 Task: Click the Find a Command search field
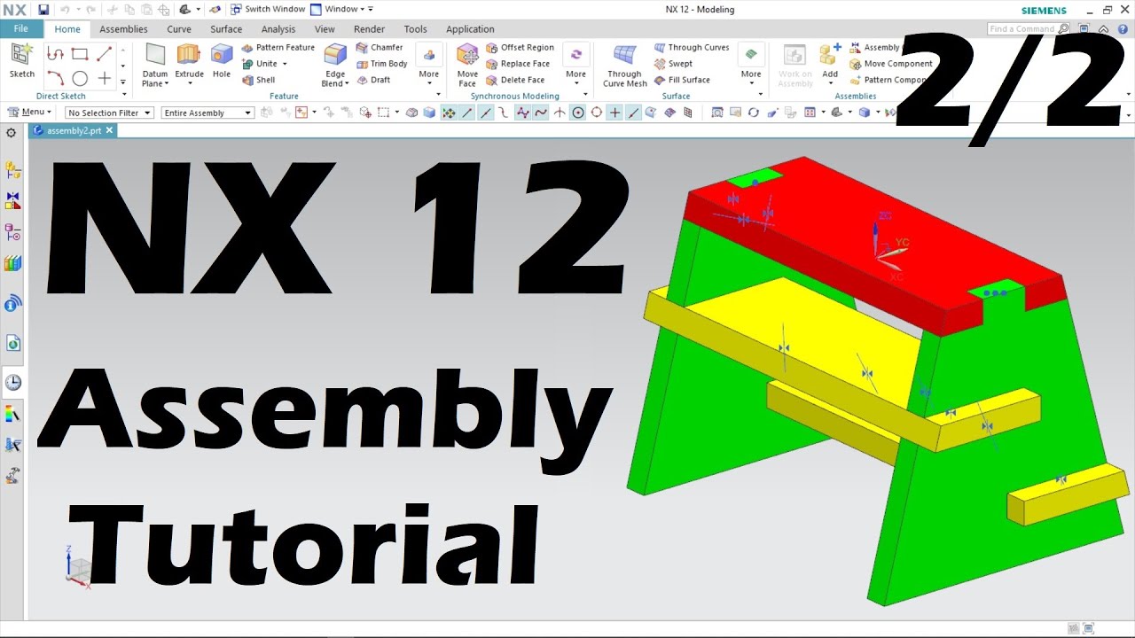[1027, 28]
